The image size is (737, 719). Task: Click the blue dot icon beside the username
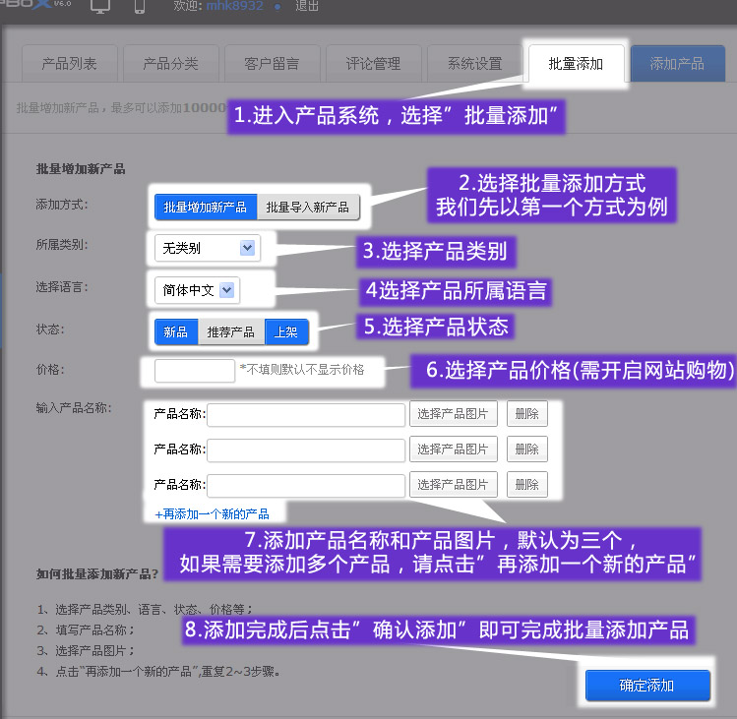pyautogui.click(x=277, y=7)
